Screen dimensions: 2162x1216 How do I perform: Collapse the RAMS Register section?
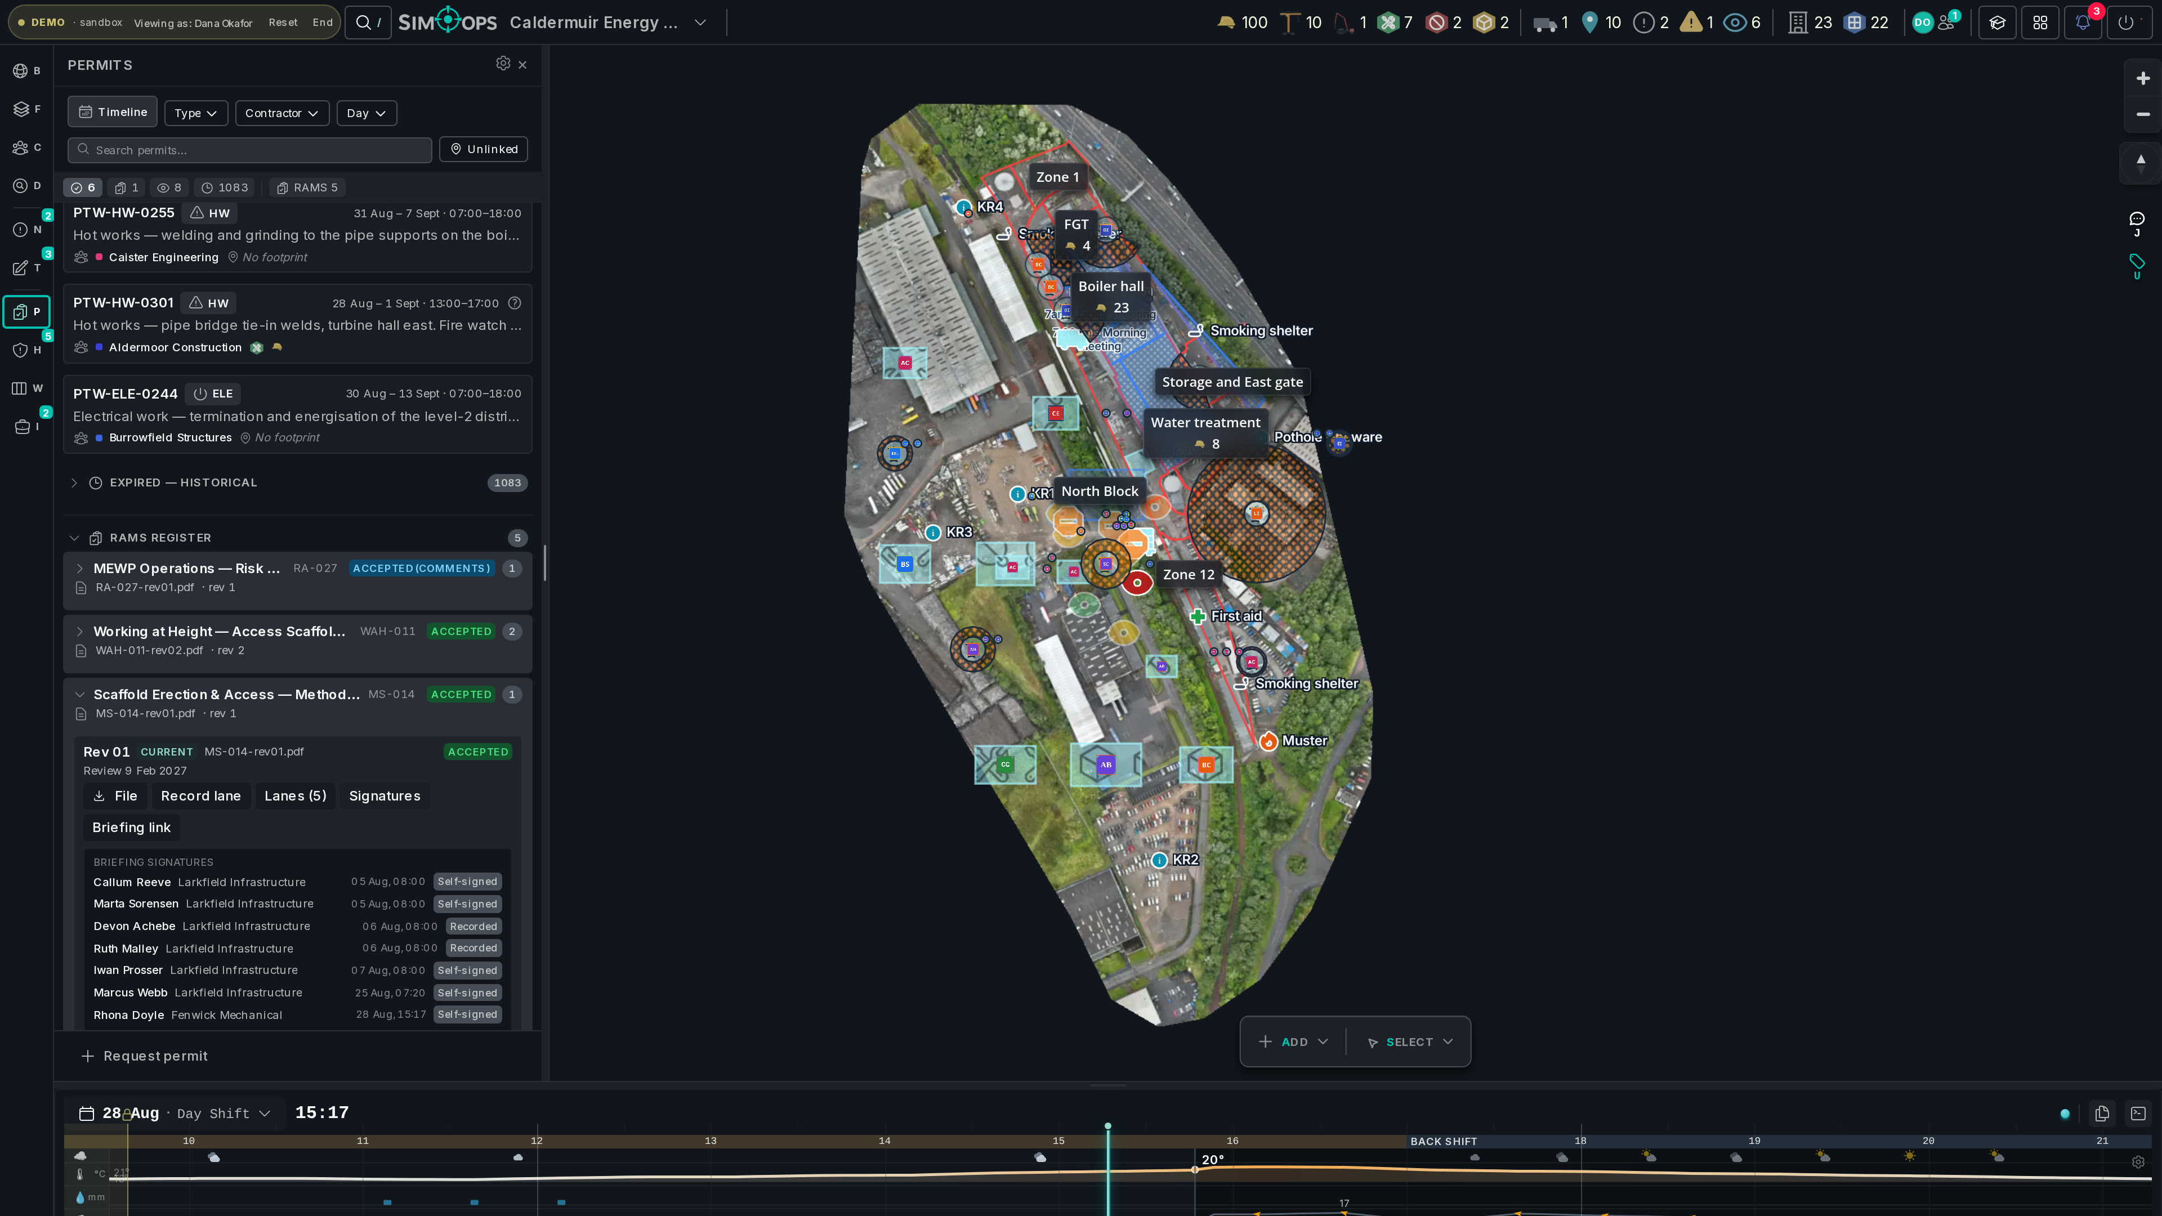click(297, 538)
